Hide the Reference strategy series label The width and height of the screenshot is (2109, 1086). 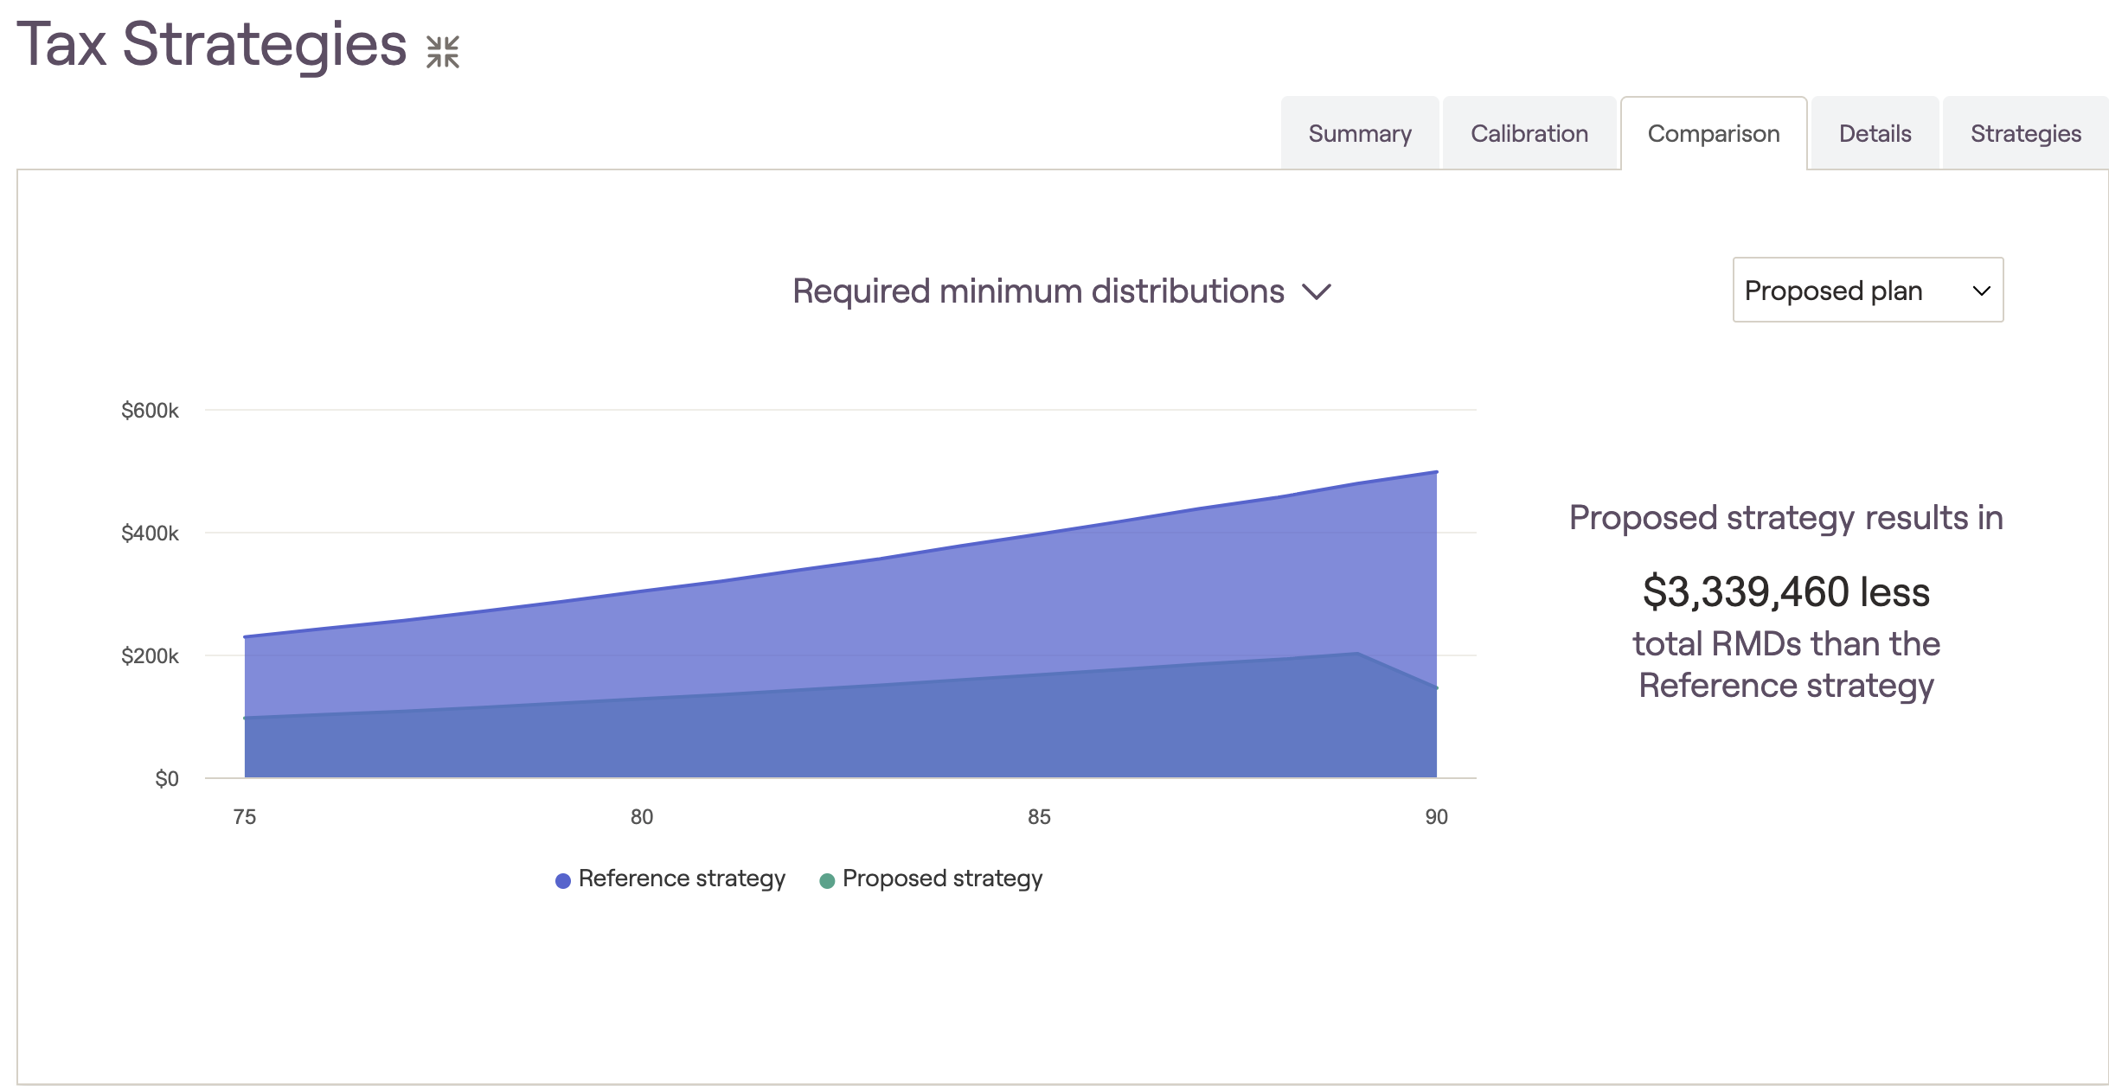point(682,878)
